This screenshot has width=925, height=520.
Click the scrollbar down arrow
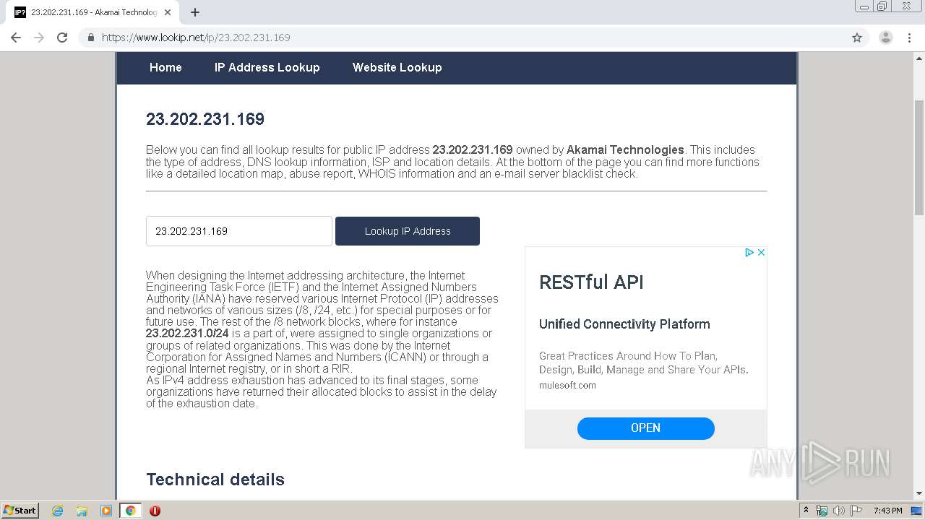tap(919, 493)
